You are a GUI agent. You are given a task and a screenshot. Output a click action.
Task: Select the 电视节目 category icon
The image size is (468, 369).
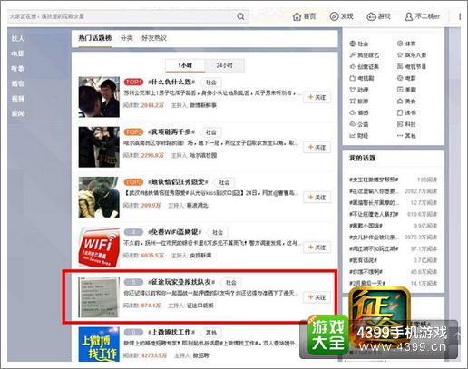pos(400,66)
